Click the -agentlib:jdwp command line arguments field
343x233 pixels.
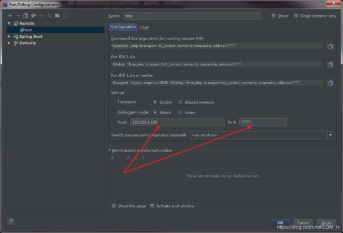(x=217, y=46)
